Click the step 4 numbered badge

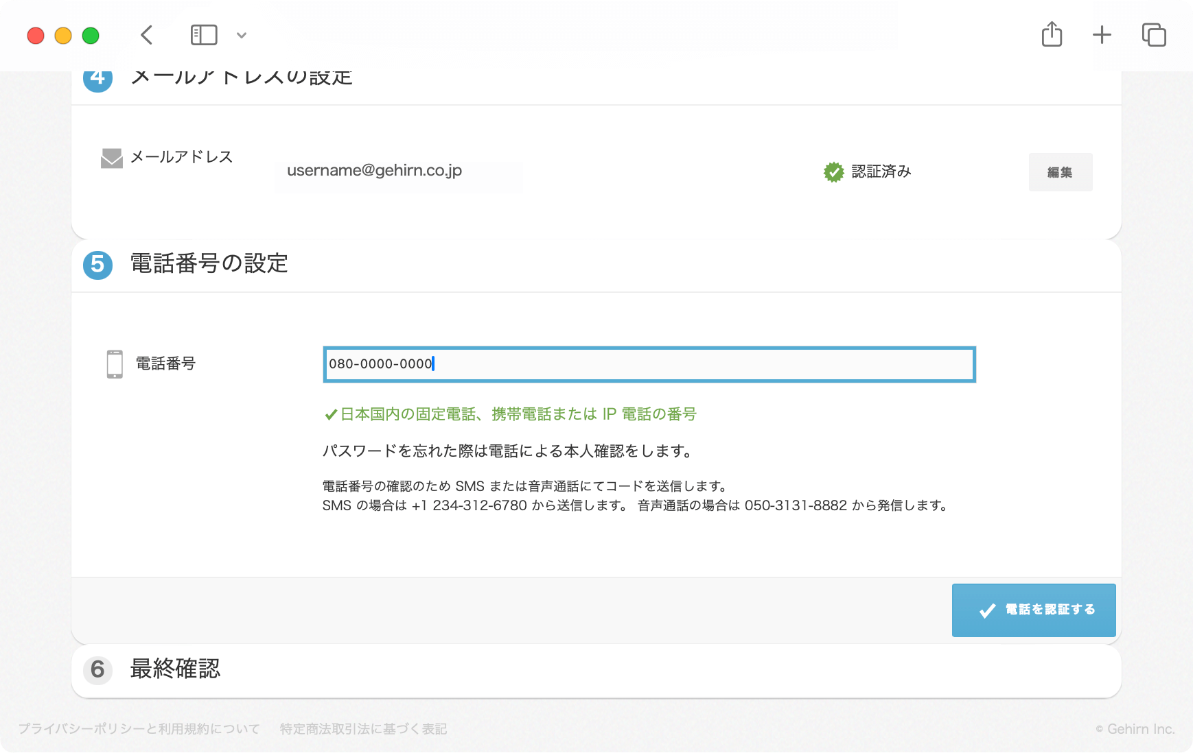click(97, 77)
